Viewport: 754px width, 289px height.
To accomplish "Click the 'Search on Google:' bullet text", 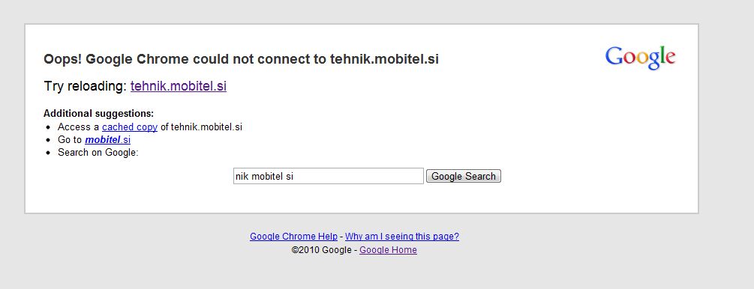I will (98, 153).
